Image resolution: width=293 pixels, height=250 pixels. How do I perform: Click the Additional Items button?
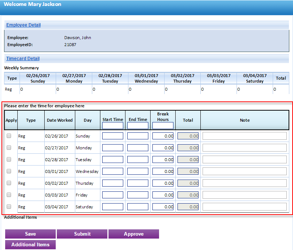[31, 244]
